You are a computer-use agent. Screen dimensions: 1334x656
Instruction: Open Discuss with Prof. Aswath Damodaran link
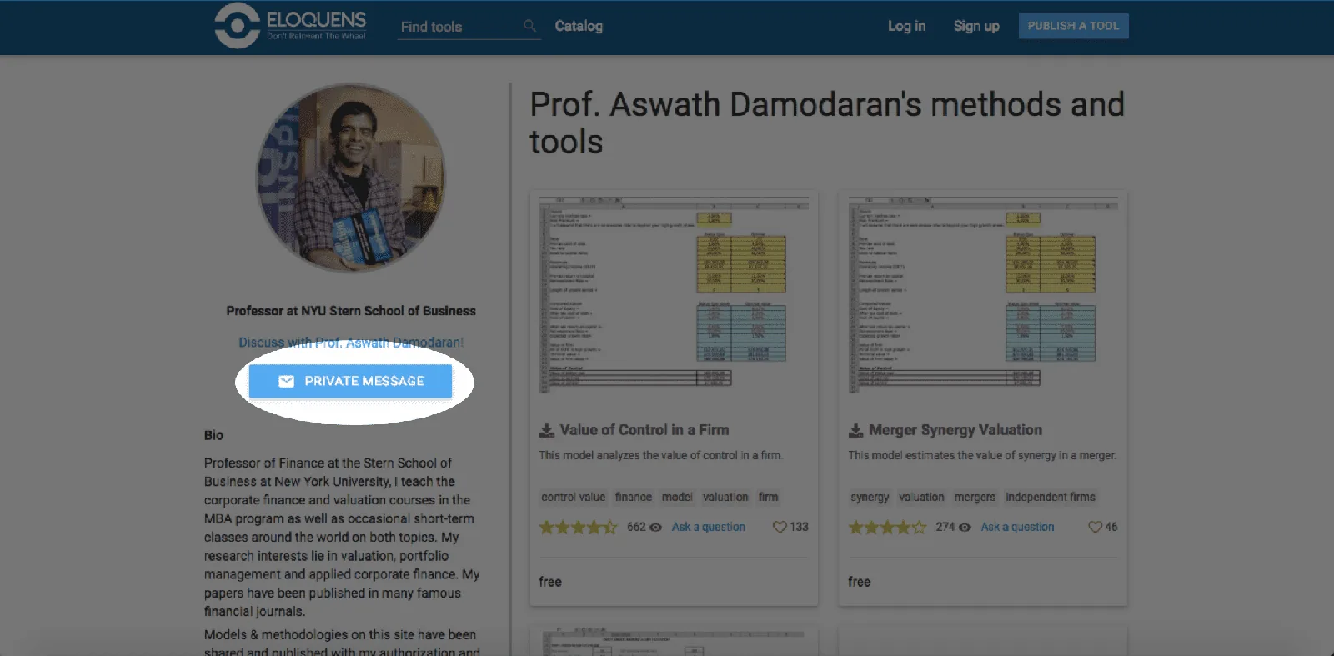tap(351, 343)
